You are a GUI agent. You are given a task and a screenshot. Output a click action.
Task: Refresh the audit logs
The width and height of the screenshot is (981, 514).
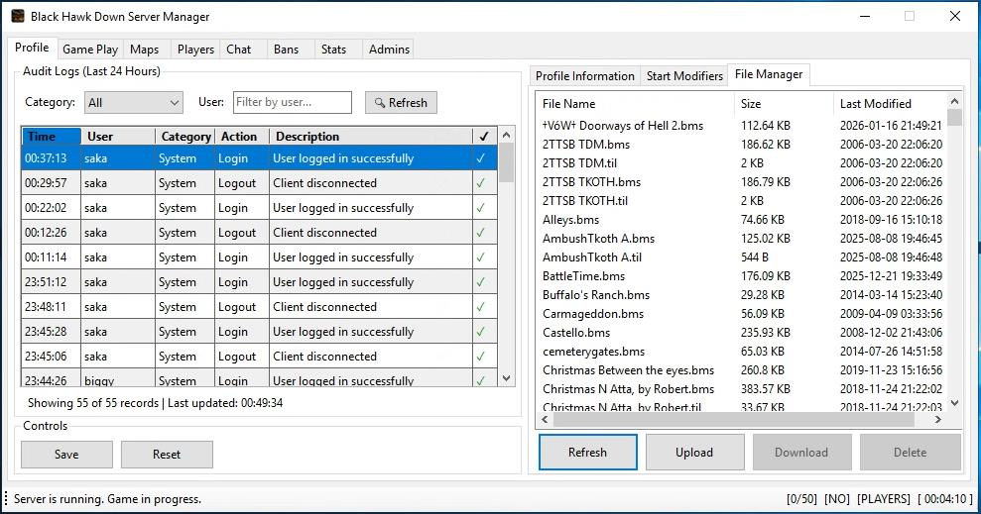click(x=401, y=103)
